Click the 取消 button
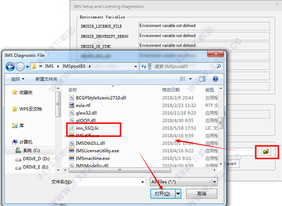 [x=202, y=194]
